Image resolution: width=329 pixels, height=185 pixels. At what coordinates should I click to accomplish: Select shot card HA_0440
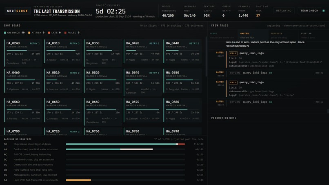point(182,51)
